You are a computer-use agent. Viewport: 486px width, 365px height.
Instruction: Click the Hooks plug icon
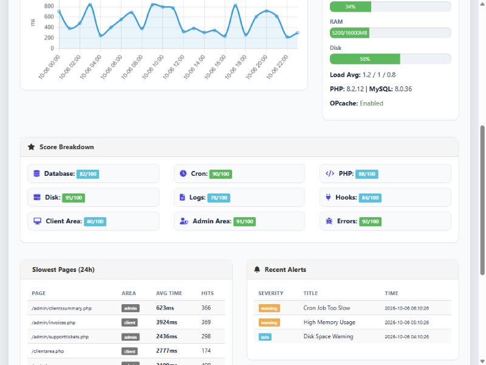[x=328, y=197]
